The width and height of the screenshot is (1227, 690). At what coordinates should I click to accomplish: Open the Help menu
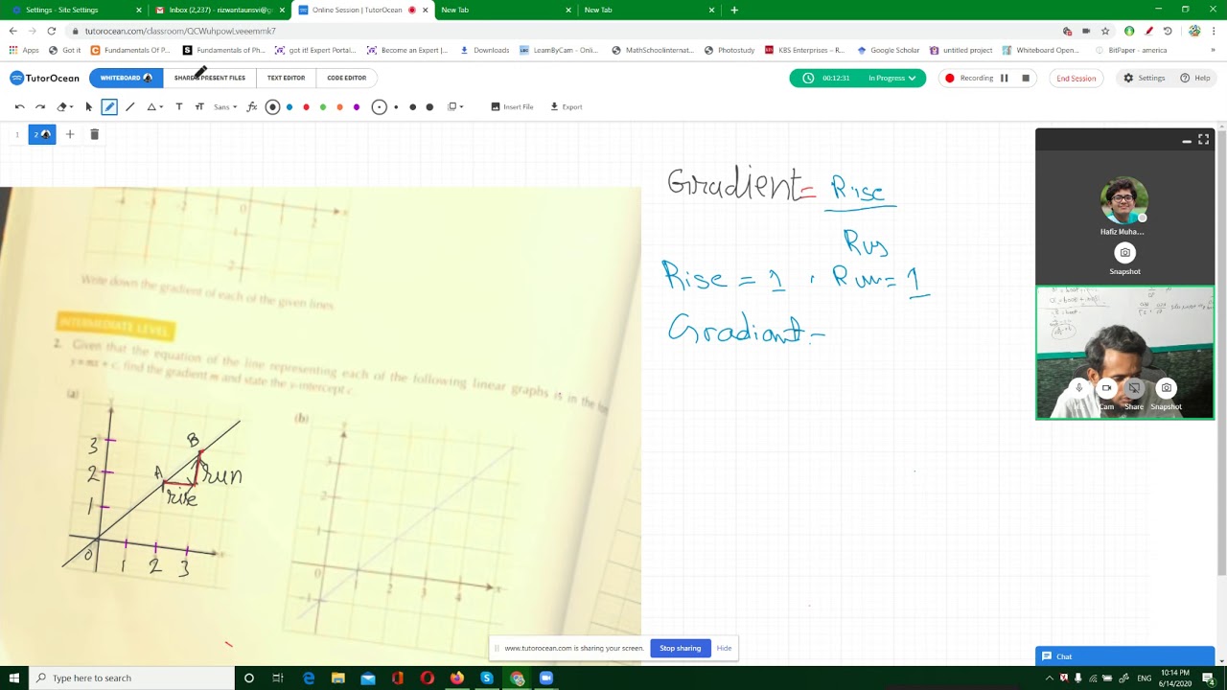pos(1194,78)
